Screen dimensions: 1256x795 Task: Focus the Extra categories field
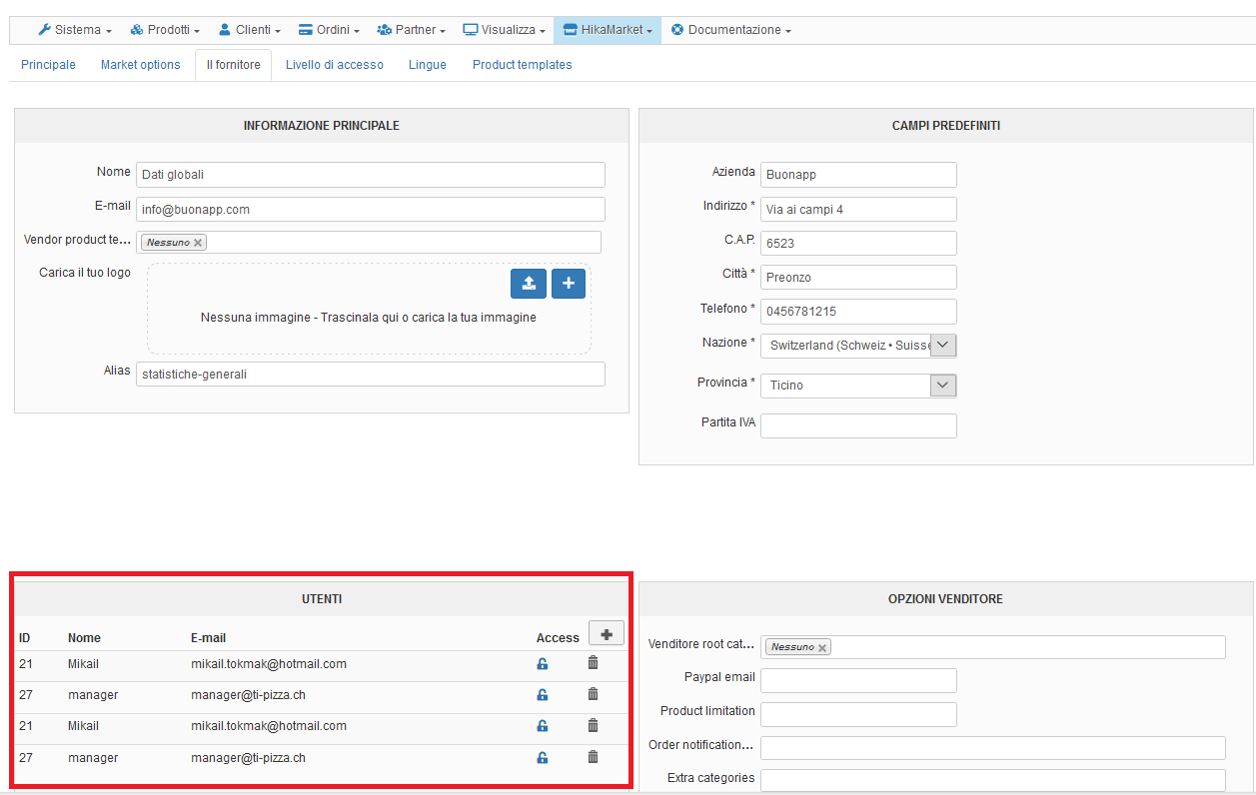click(993, 781)
